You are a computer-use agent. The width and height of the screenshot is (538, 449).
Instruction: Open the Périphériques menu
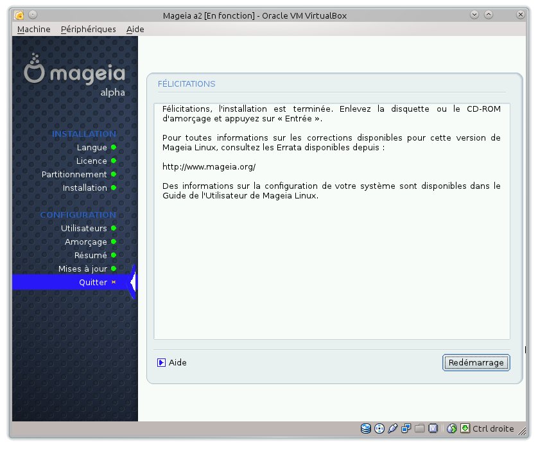point(88,29)
